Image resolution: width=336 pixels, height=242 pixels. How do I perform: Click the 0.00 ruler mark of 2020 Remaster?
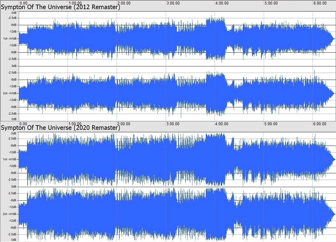[x=23, y=124]
